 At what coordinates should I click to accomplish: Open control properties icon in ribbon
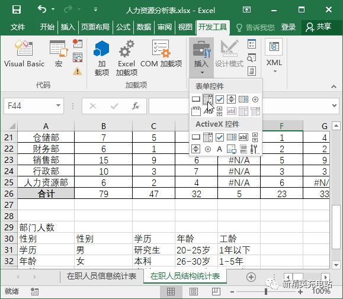(252, 44)
